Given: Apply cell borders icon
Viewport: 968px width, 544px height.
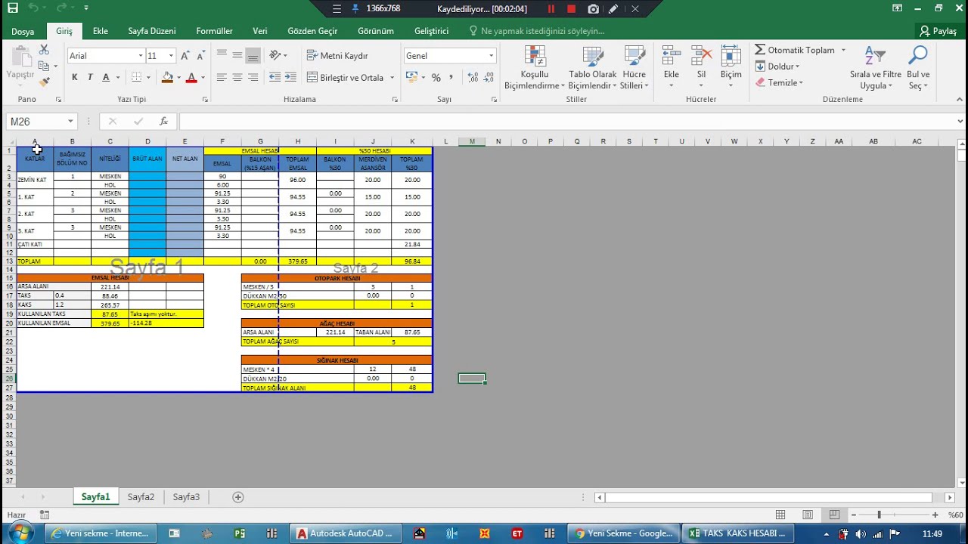Looking at the screenshot, I should tap(136, 77).
